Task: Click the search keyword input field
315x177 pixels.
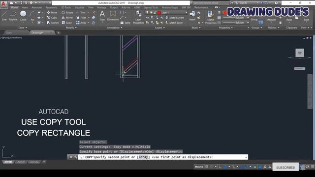Action: (211, 3)
